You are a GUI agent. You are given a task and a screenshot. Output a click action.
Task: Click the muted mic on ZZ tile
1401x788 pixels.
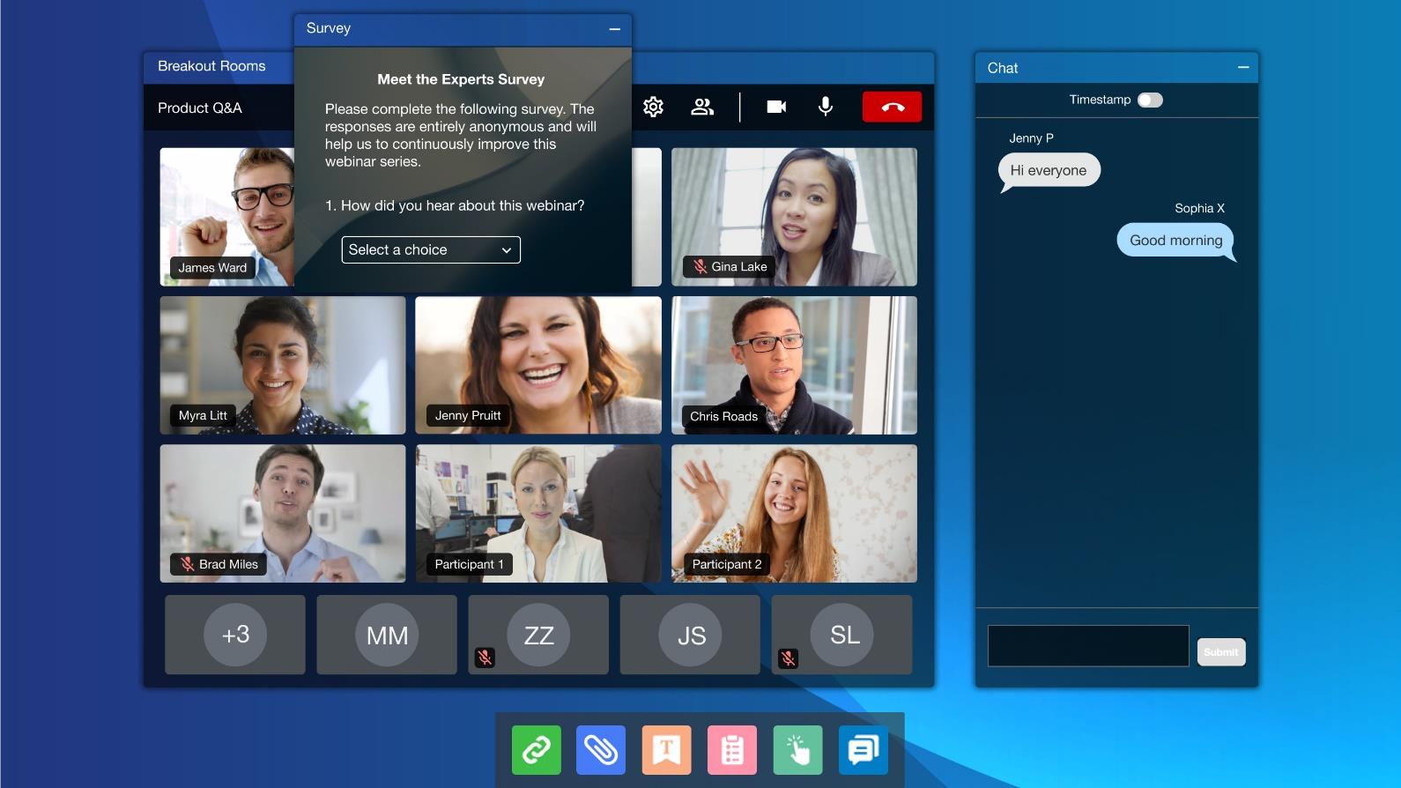coord(485,658)
